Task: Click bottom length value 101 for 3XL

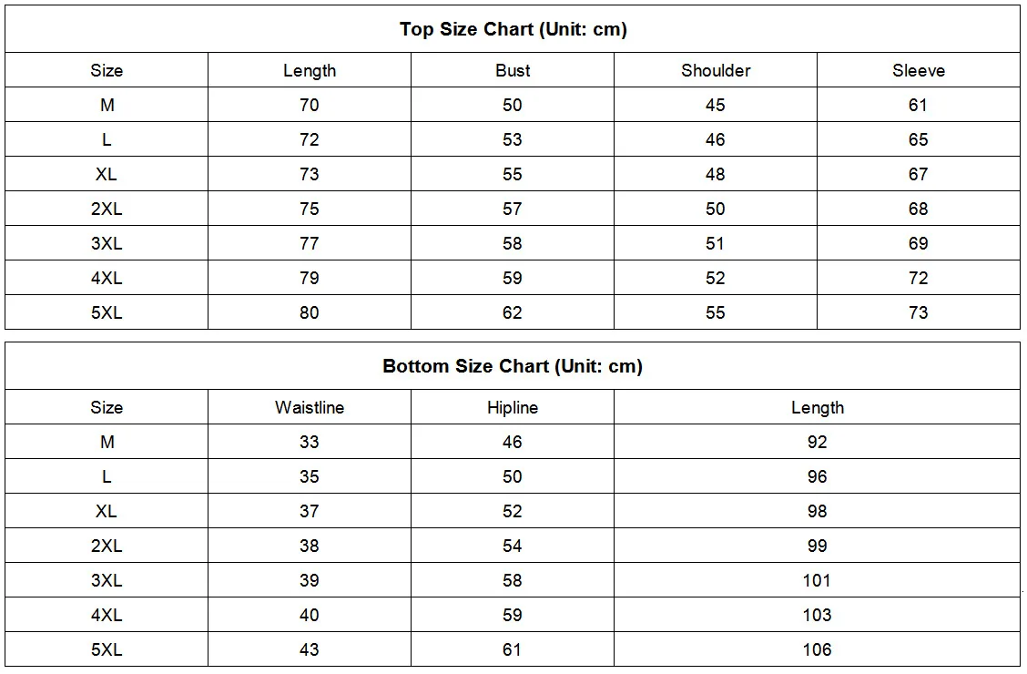Action: pyautogui.click(x=817, y=580)
